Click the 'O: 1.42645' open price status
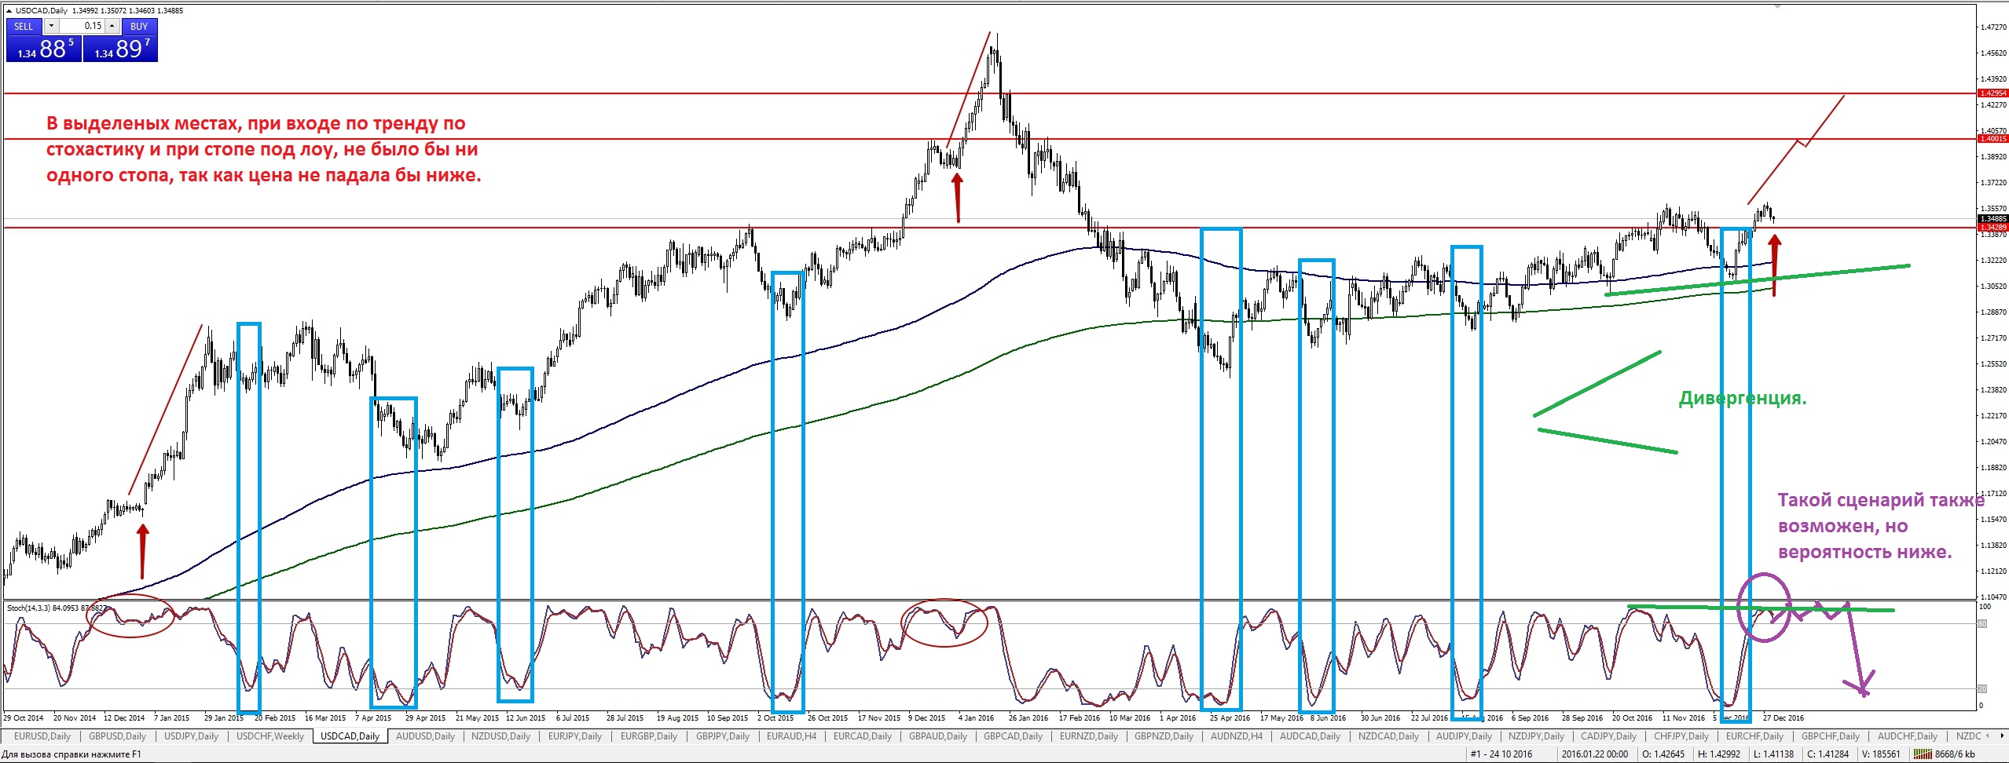 pos(1663,754)
